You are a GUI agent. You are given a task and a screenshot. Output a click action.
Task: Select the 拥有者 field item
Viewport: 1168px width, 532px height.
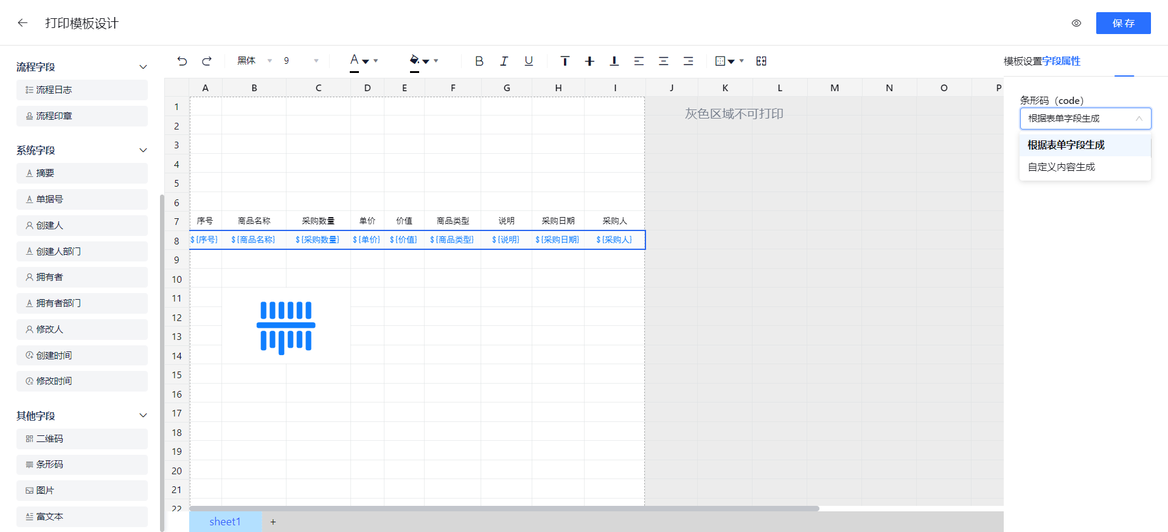click(82, 277)
